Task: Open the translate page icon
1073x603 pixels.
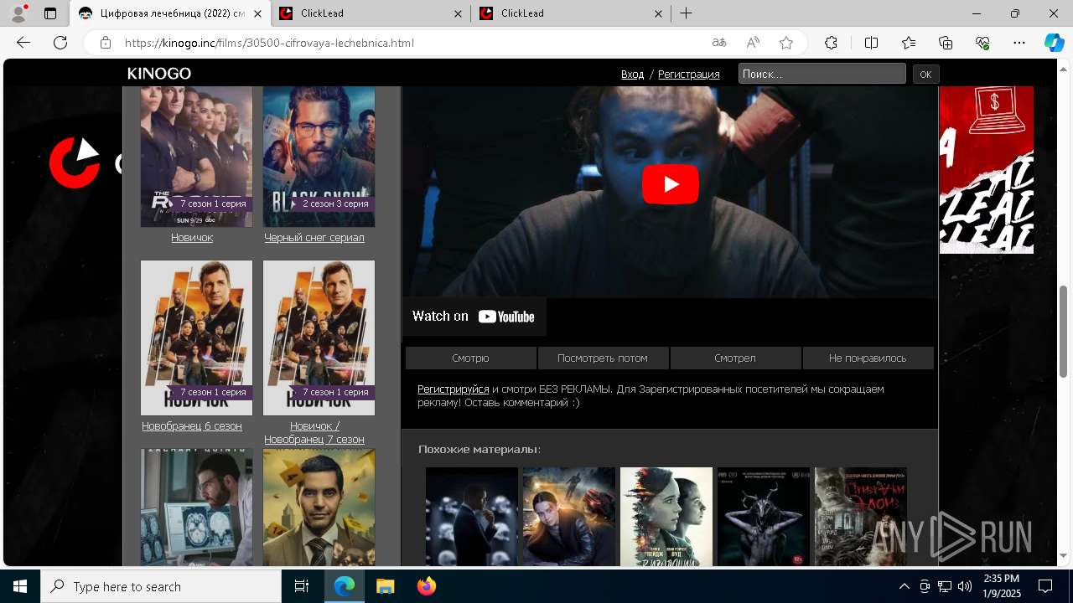Action: point(718,43)
